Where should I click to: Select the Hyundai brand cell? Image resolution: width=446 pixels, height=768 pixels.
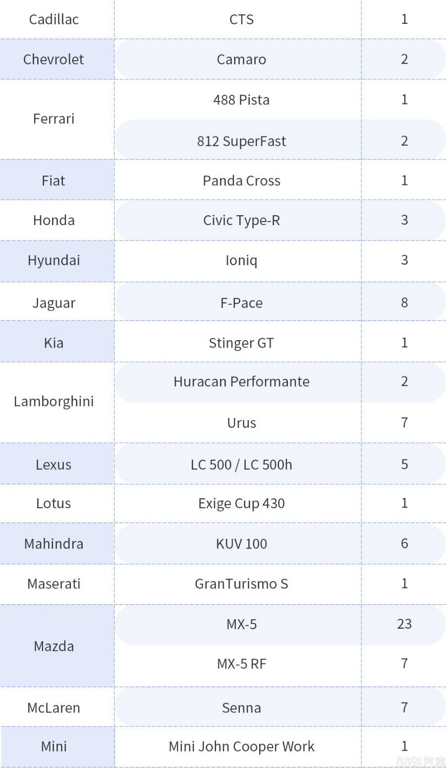point(54,260)
